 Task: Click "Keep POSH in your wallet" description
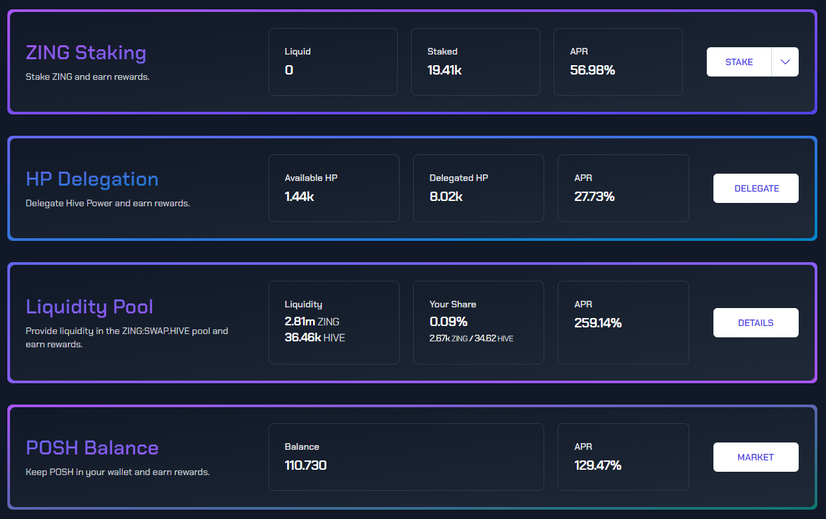(117, 472)
